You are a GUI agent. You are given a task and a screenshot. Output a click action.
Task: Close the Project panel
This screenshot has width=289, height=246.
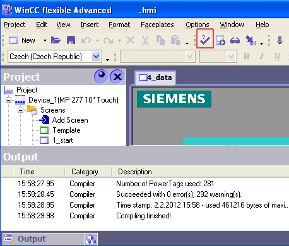click(117, 77)
